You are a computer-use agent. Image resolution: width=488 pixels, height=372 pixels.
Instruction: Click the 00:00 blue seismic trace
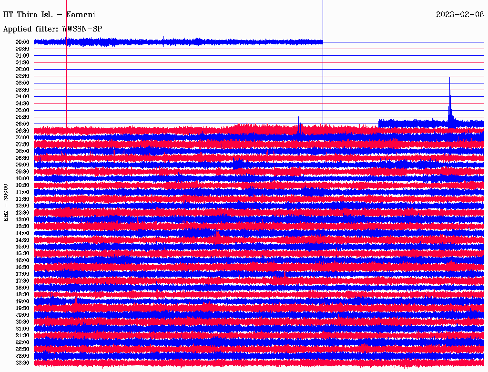pos(191,42)
